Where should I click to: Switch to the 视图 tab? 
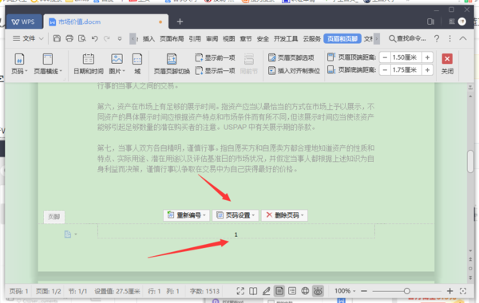(x=229, y=39)
